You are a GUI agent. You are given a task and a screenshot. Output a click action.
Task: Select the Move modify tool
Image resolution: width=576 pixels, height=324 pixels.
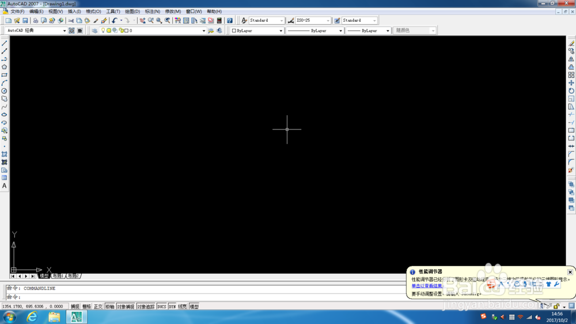tap(571, 83)
